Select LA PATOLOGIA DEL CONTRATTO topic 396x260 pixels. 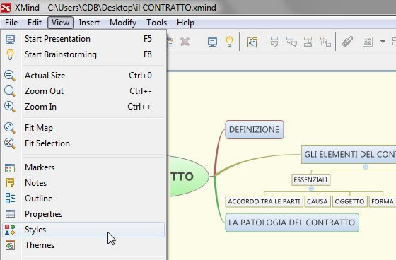point(291,223)
